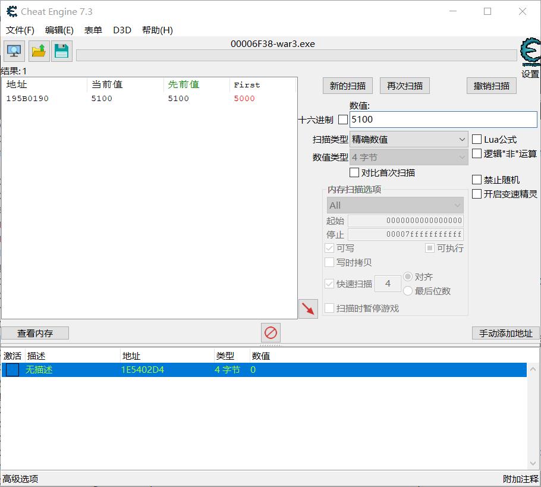Open the 文件(F) menu

(20, 30)
